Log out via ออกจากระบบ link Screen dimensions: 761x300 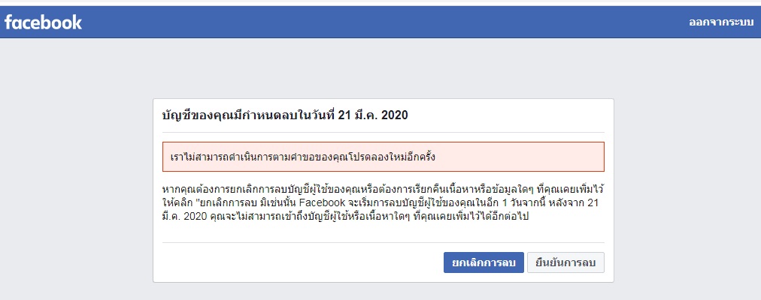(721, 22)
